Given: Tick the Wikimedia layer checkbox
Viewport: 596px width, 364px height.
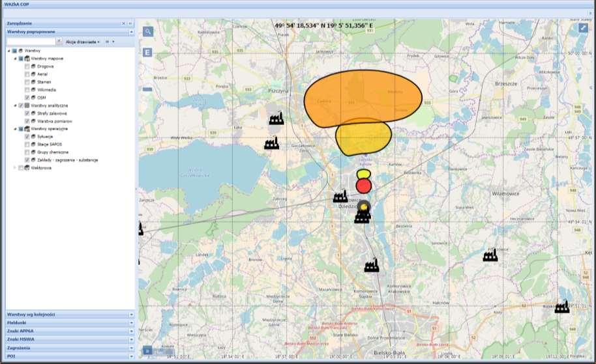Looking at the screenshot, I should coord(27,90).
